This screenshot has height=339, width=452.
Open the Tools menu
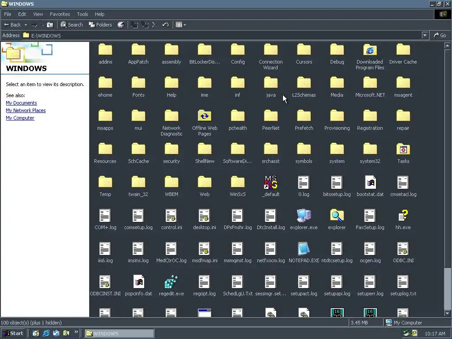(x=82, y=14)
